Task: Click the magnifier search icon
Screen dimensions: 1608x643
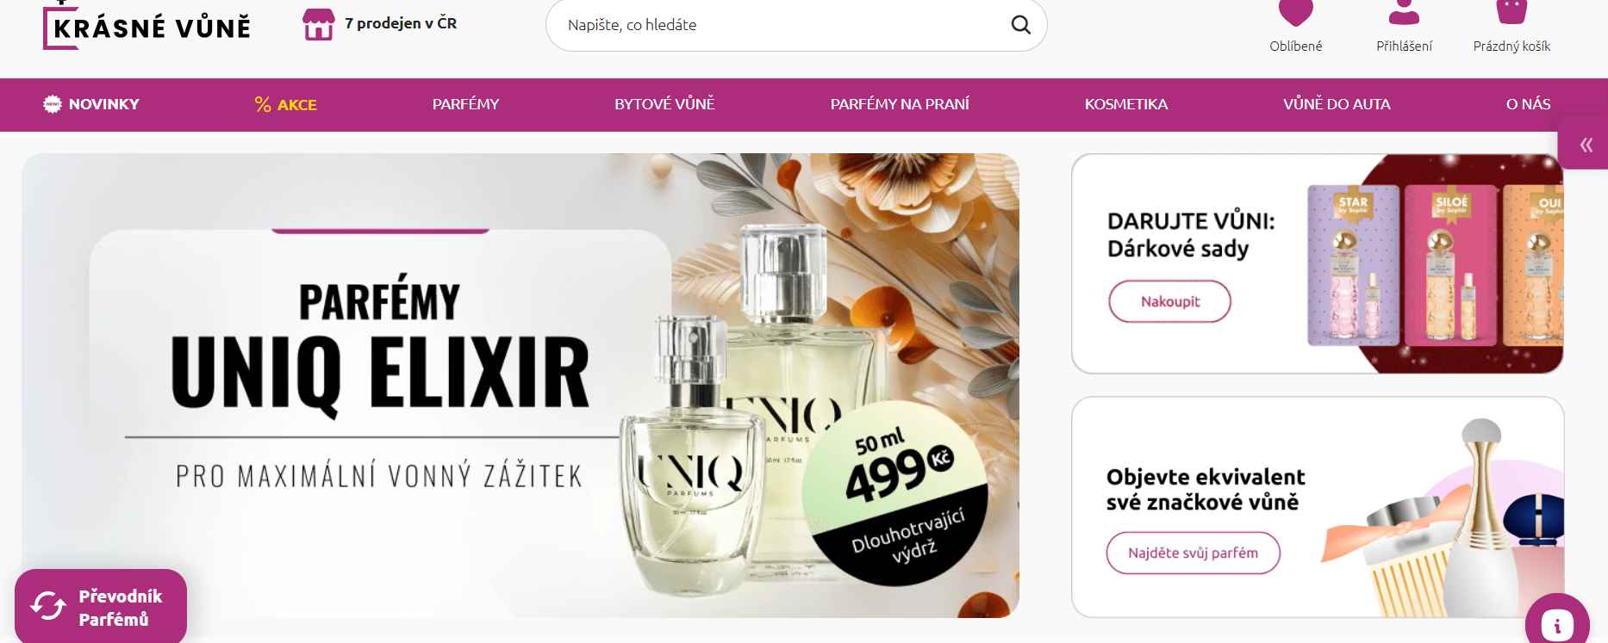Action: click(x=1020, y=25)
